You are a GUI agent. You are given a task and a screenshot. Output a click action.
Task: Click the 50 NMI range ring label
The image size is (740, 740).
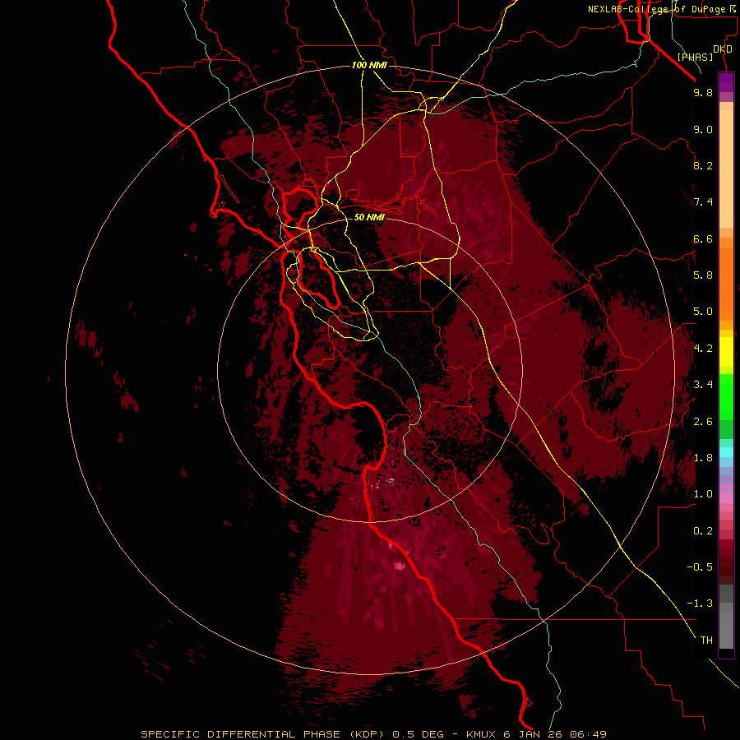(369, 217)
